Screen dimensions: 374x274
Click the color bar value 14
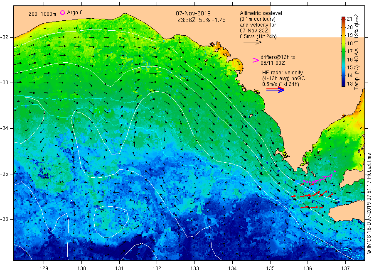point(349,76)
